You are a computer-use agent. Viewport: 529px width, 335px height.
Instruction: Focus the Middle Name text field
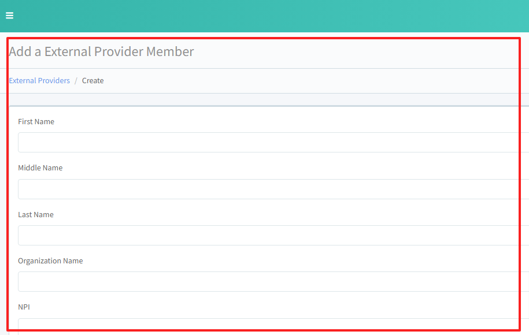pyautogui.click(x=272, y=189)
